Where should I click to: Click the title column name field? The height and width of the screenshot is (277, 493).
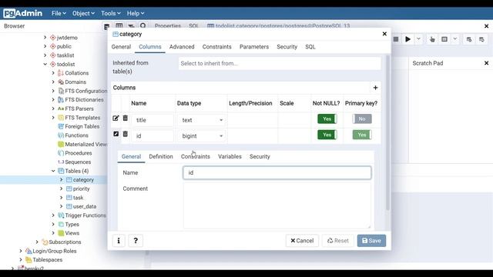[153, 120]
